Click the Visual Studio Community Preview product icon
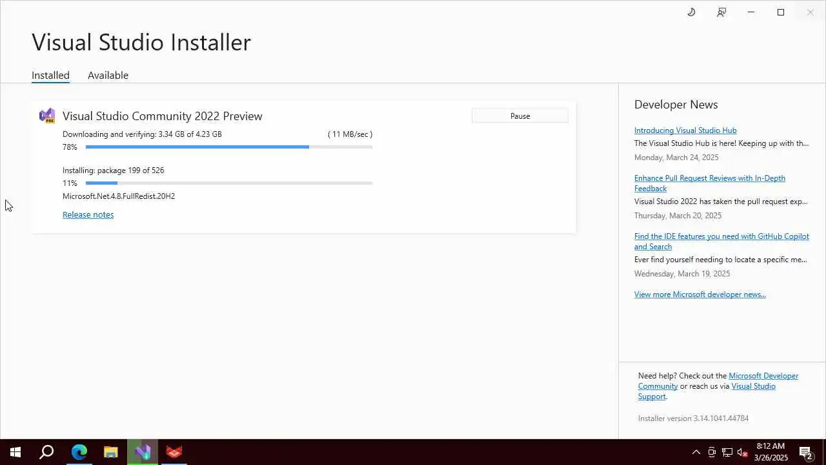 coord(47,116)
